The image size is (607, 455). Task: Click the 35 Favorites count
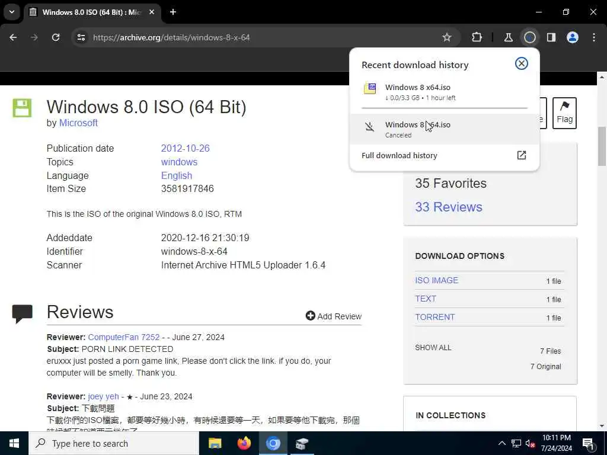click(451, 184)
